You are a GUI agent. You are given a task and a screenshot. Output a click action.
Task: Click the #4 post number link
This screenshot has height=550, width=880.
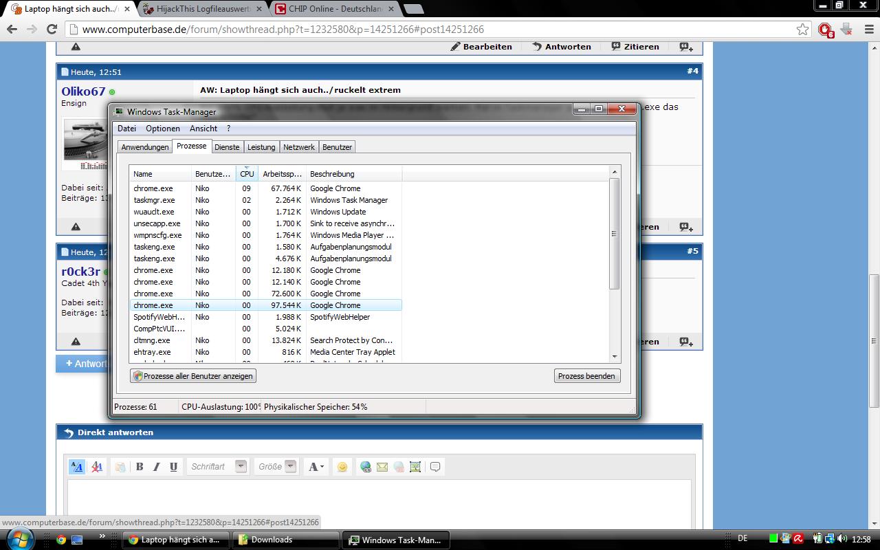692,71
